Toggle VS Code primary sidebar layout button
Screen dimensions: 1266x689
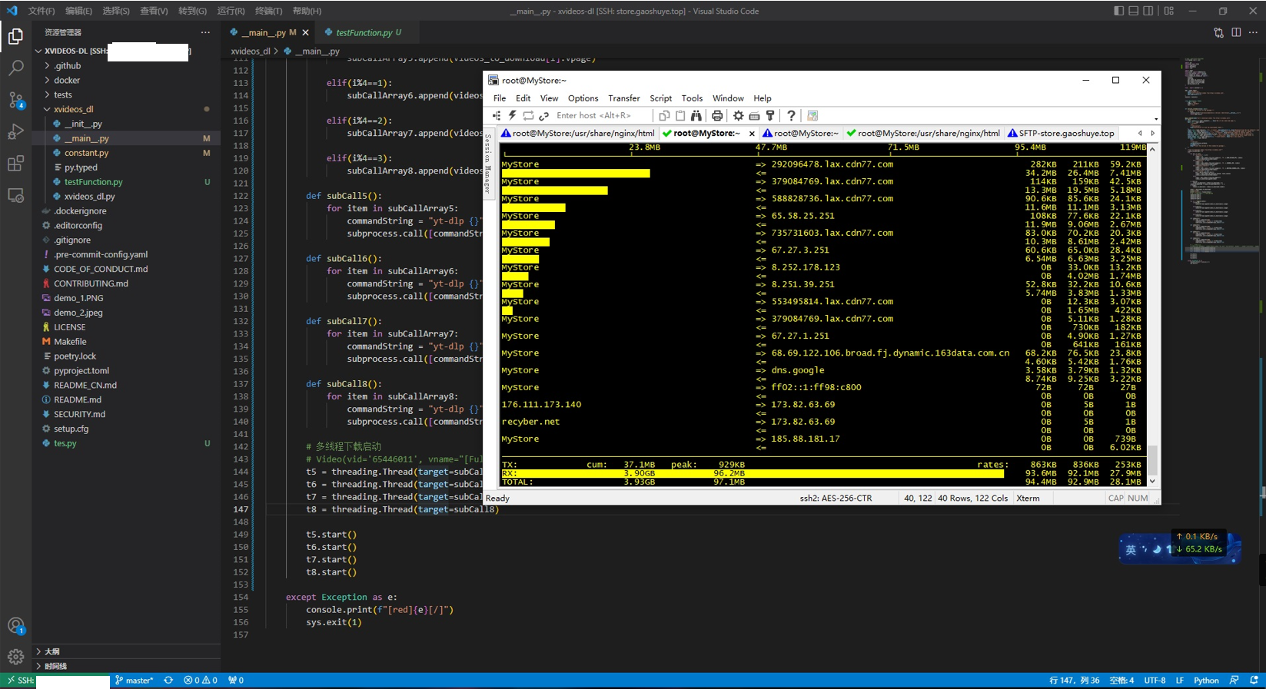tap(1118, 11)
